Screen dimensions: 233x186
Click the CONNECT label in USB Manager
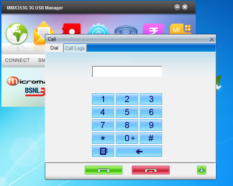[x=17, y=60]
